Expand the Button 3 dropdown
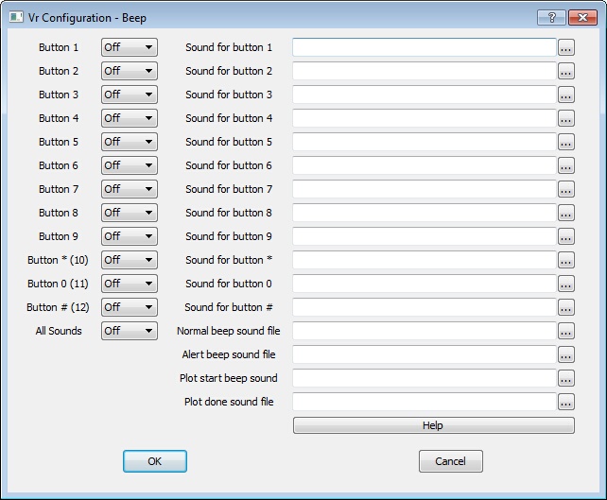This screenshot has height=500, width=607. tap(130, 95)
